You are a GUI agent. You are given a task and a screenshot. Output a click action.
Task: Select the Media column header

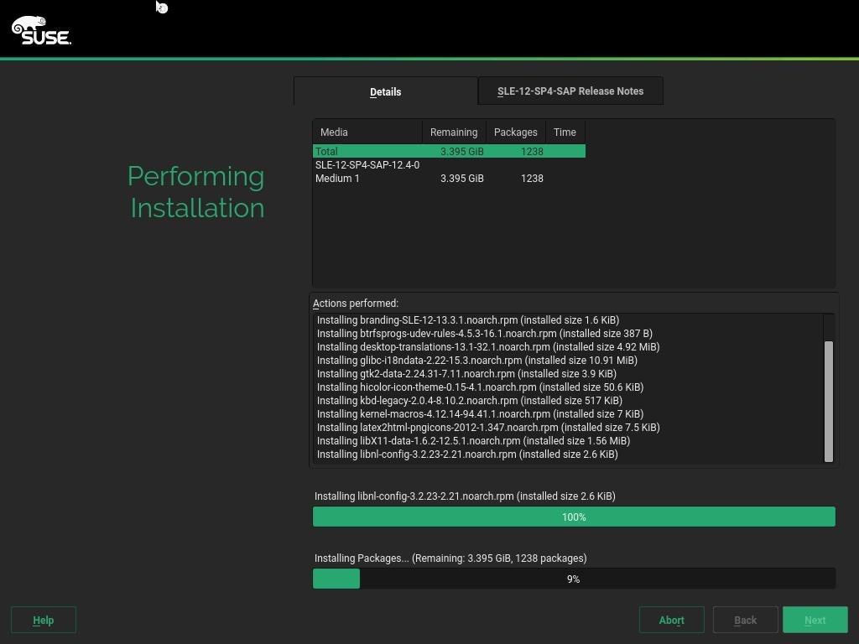367,132
